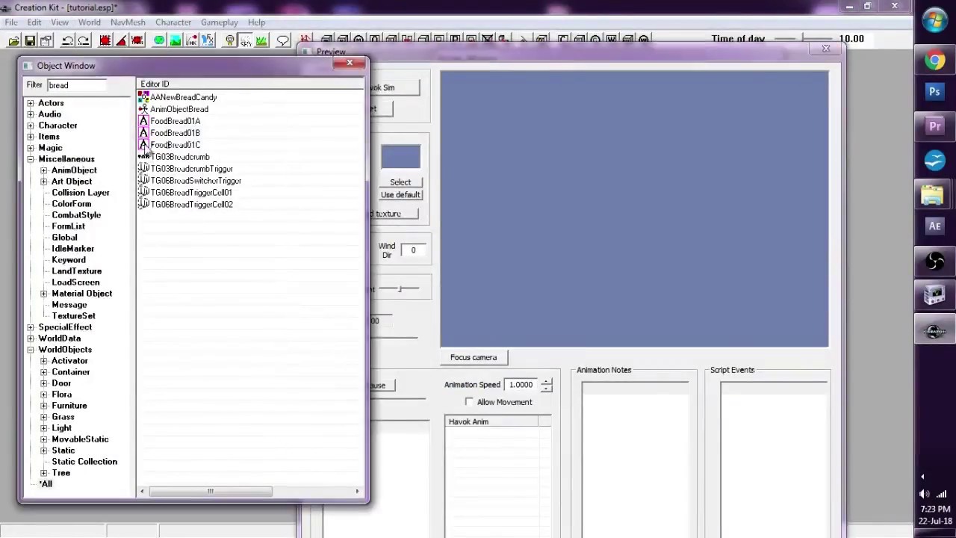Screen dimensions: 956x538
Task: Click the Select button in Preview window
Action: click(x=400, y=182)
